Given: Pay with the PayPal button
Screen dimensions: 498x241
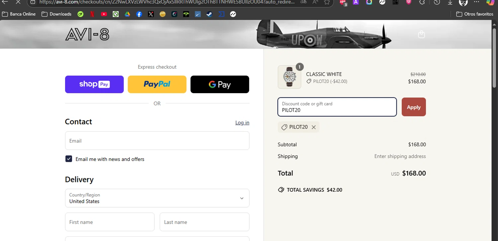Looking at the screenshot, I should (157, 84).
